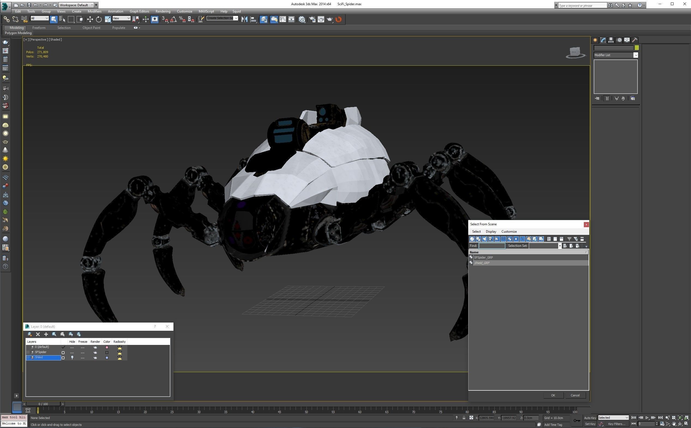Viewport: 691px width, 428px height.
Task: Open the Hierarchy command panel tab
Action: [x=611, y=40]
